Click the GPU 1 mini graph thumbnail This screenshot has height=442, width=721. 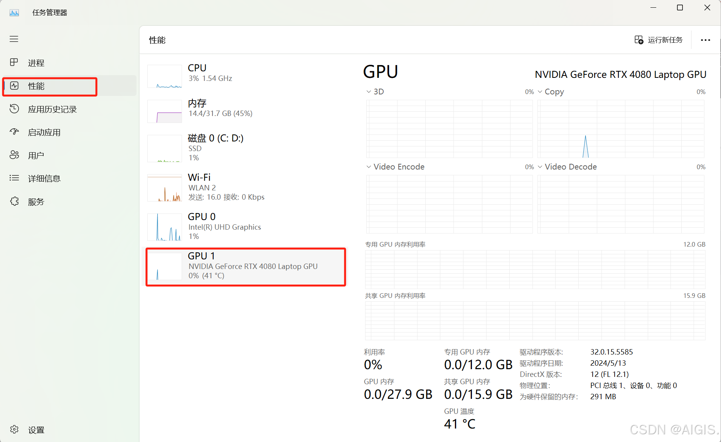pos(165,267)
